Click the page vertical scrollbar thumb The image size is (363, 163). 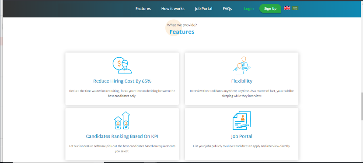click(x=362, y=106)
